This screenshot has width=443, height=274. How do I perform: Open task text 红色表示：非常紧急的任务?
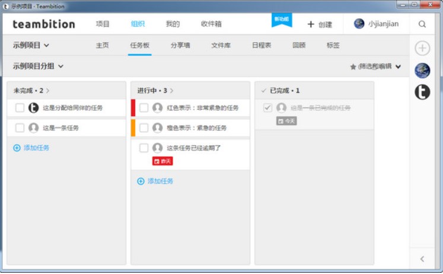pos(203,107)
